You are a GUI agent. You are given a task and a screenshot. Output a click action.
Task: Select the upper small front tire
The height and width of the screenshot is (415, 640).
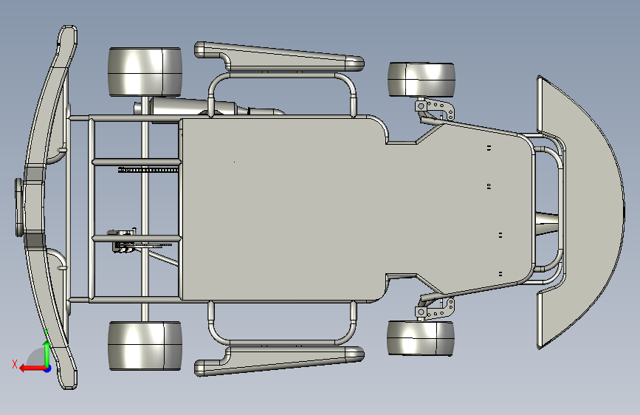(421, 80)
